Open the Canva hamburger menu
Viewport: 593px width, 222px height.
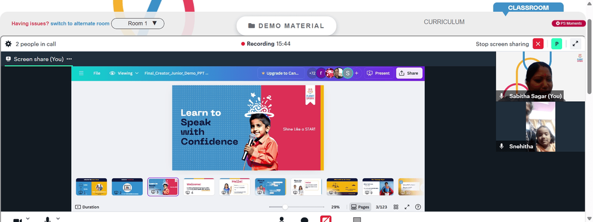81,73
